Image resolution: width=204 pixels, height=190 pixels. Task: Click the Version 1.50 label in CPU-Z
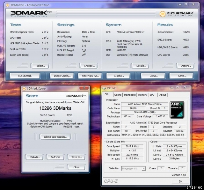178,175
